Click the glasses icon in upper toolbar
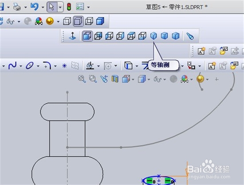Screen dimensions: 244x185 tap(11, 21)
